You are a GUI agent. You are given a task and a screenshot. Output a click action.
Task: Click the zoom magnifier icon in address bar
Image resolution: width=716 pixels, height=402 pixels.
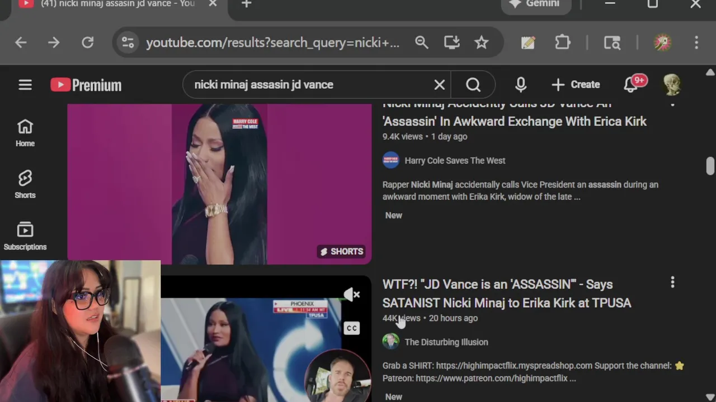[x=421, y=42]
